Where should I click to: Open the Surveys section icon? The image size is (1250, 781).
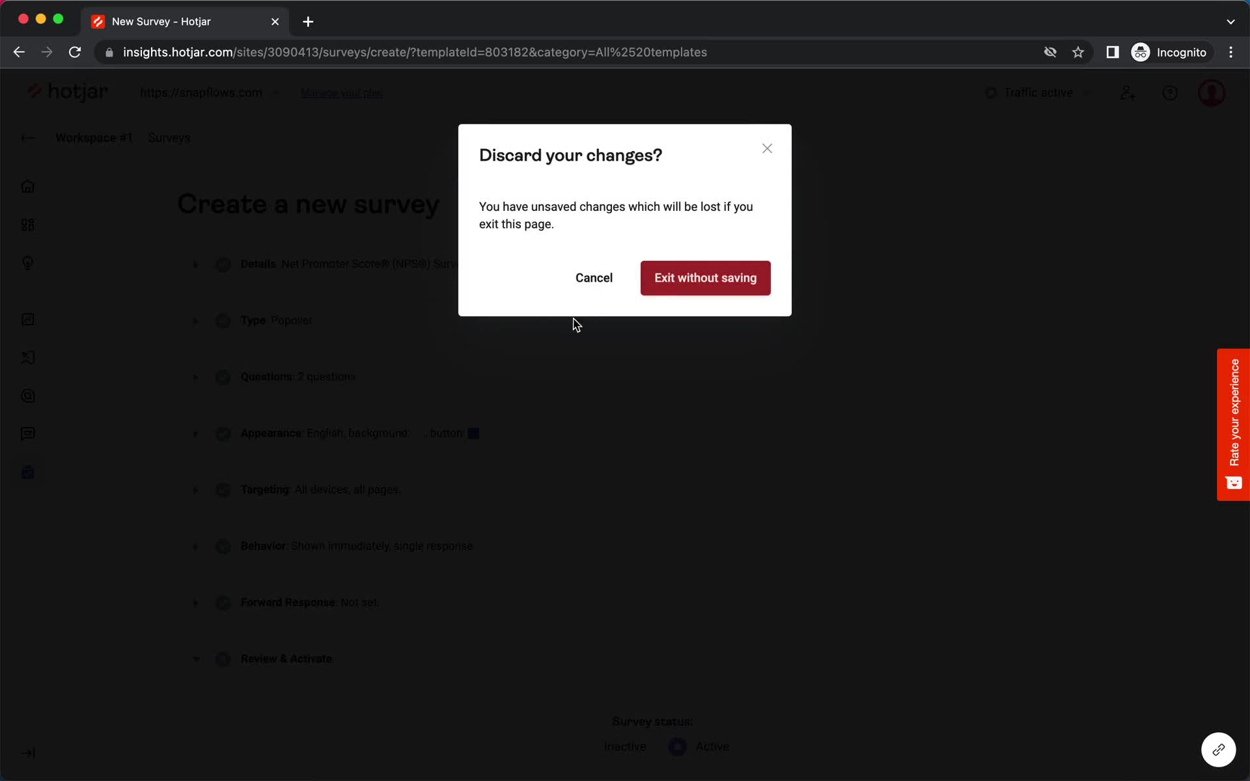[x=28, y=473]
